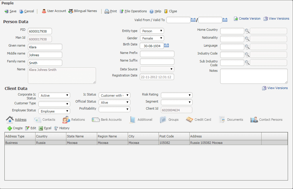Click the Create address plus icon

(x=10, y=128)
